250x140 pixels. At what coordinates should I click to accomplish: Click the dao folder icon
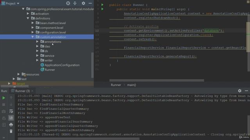click(x=42, y=46)
